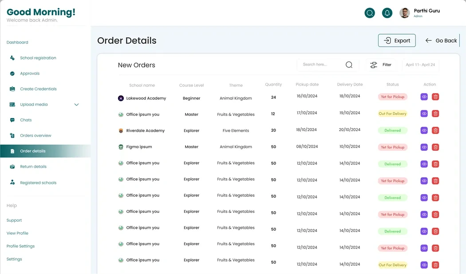This screenshot has width=466, height=274.
Task: Click Yet for Pickup status of Lakewood Academy
Action: point(393,97)
